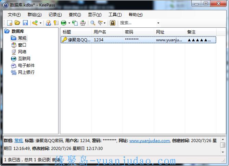229x166 pixels.
Task: Open the 工具(T) menu
Action: coord(115,15)
